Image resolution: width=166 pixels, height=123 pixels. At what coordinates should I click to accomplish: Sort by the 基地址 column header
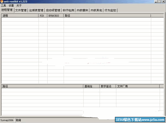pyautogui.click(x=91, y=86)
